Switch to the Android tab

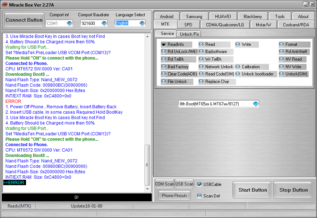(x=167, y=16)
